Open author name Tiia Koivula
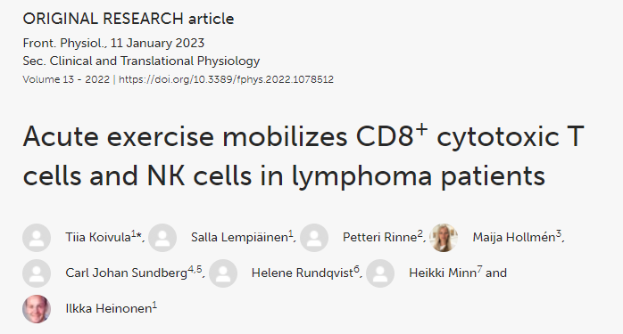 98,237
